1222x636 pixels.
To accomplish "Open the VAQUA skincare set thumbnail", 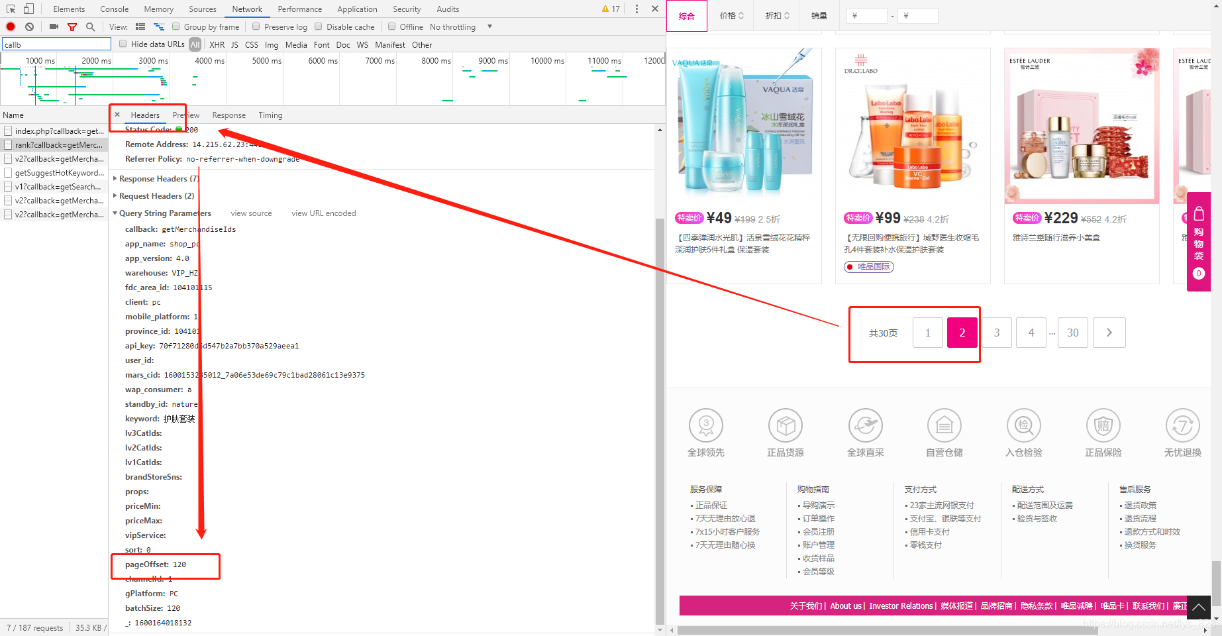I will point(744,126).
